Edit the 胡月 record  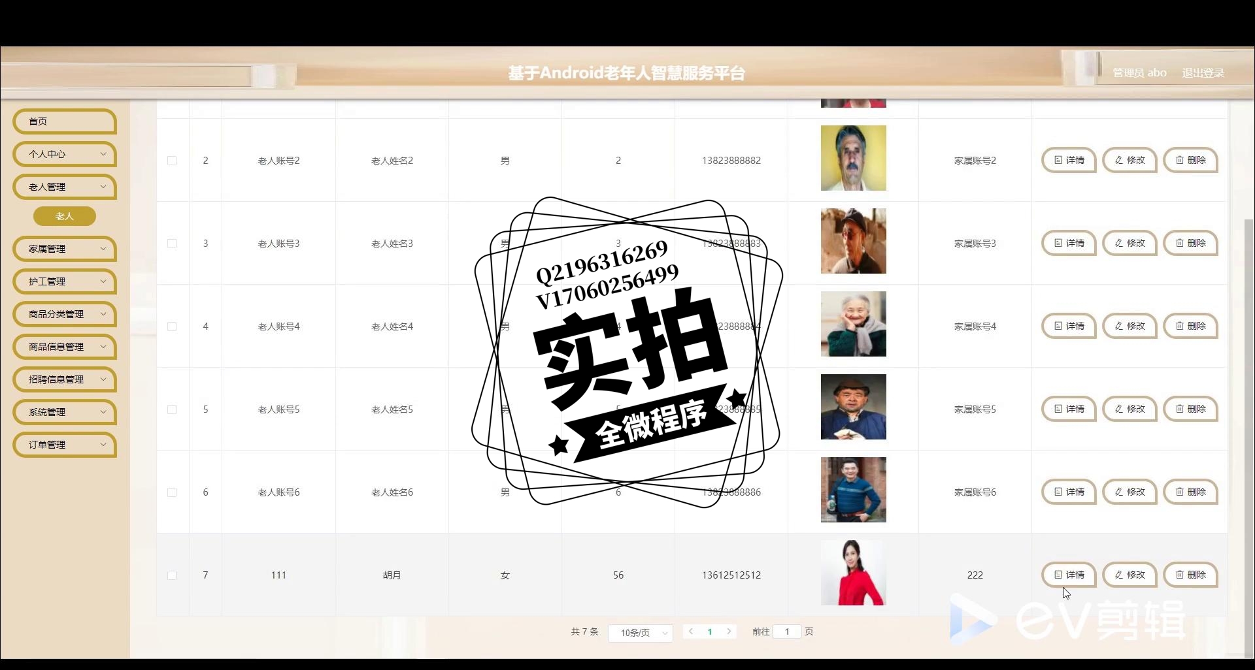[1129, 575]
